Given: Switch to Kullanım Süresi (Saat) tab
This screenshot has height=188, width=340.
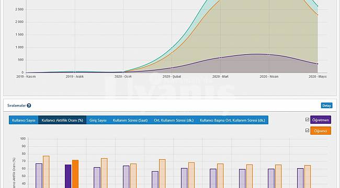Looking at the screenshot, I should click(x=130, y=120).
